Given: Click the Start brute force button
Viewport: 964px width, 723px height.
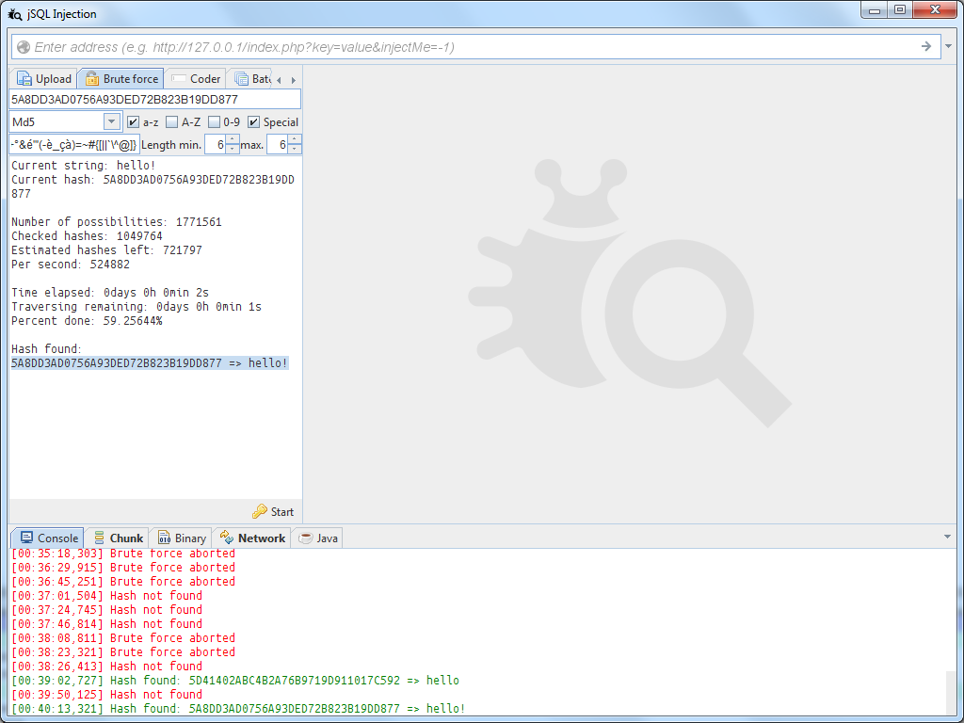Looking at the screenshot, I should click(273, 511).
